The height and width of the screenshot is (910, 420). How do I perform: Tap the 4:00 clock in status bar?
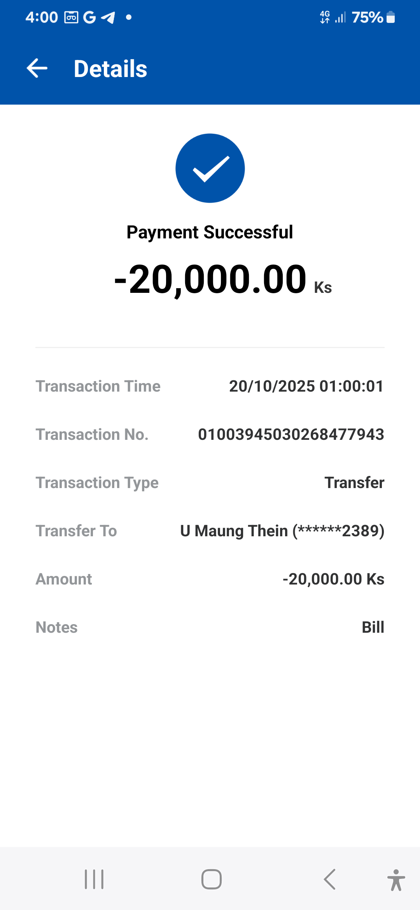click(x=42, y=17)
